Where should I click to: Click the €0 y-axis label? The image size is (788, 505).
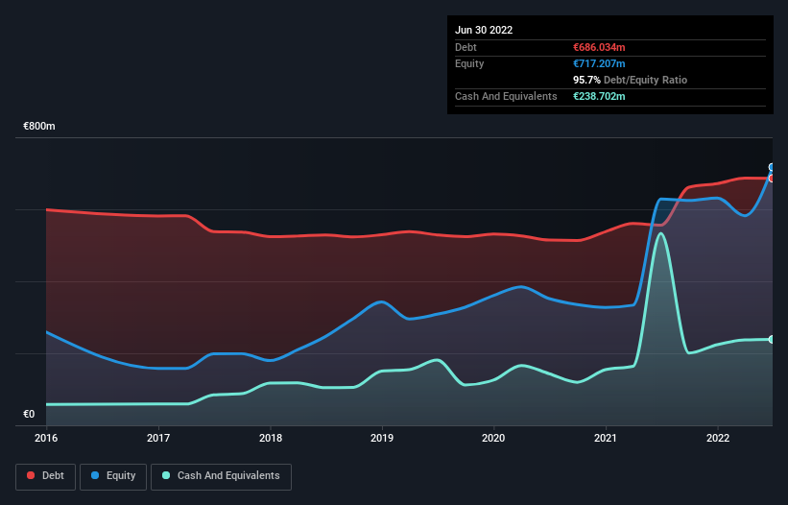pos(29,414)
